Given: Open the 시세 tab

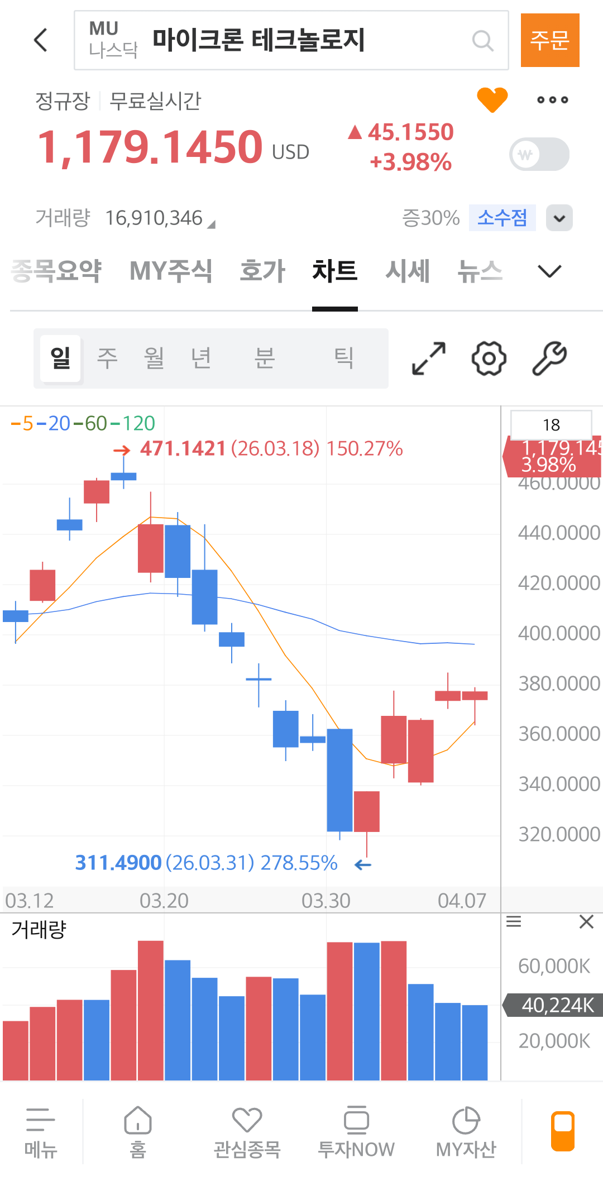Looking at the screenshot, I should pyautogui.click(x=408, y=271).
